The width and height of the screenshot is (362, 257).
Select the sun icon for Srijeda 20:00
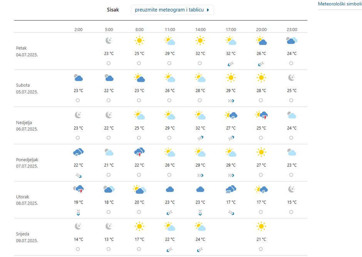click(x=261, y=226)
